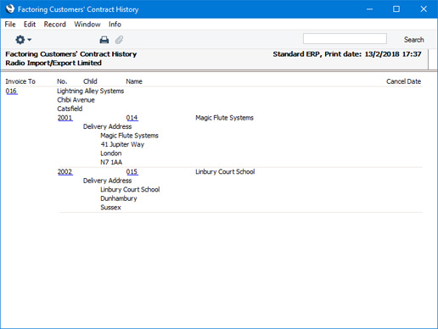The width and height of the screenshot is (438, 329).
Task: Click the Search button
Action: (413, 40)
